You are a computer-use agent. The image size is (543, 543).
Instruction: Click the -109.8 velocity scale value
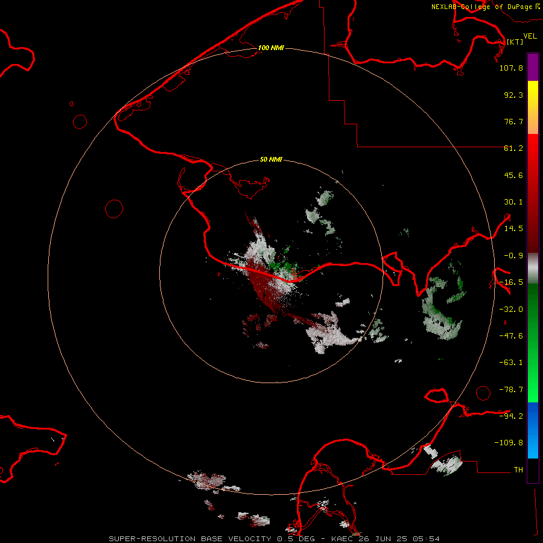pos(509,443)
